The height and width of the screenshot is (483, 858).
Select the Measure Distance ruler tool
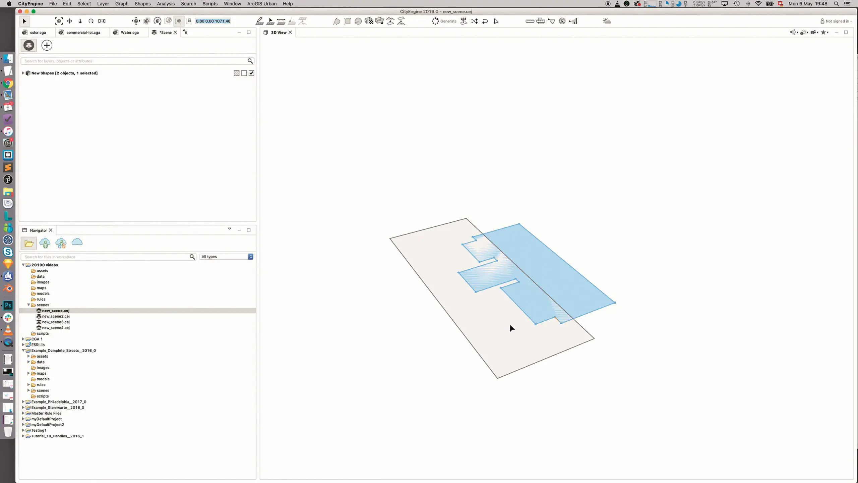530,21
